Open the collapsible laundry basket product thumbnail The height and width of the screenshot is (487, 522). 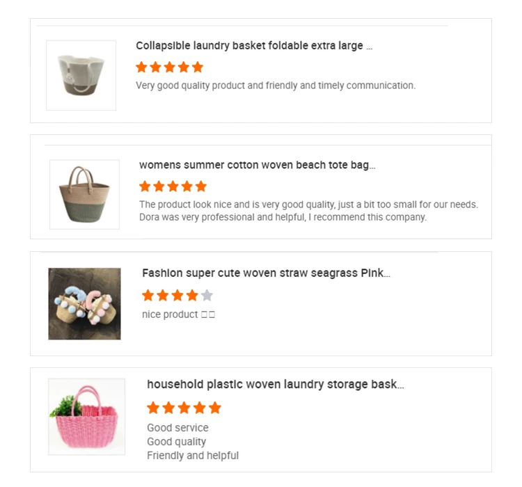pyautogui.click(x=81, y=75)
